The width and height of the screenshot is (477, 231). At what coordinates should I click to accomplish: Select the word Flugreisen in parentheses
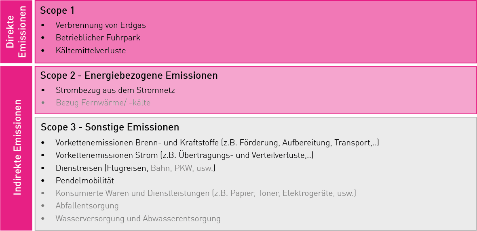[127, 168]
